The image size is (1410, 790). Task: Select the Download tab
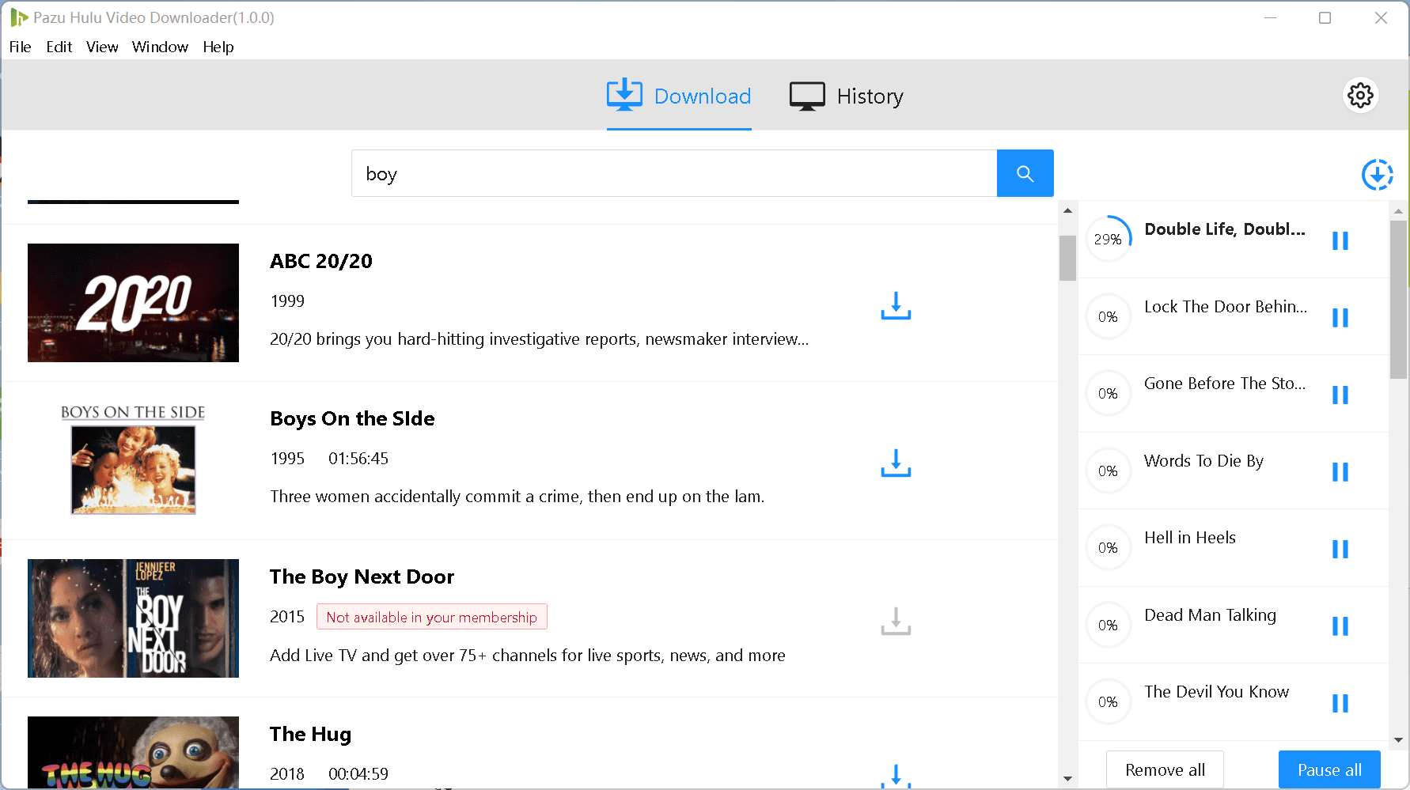coord(679,96)
